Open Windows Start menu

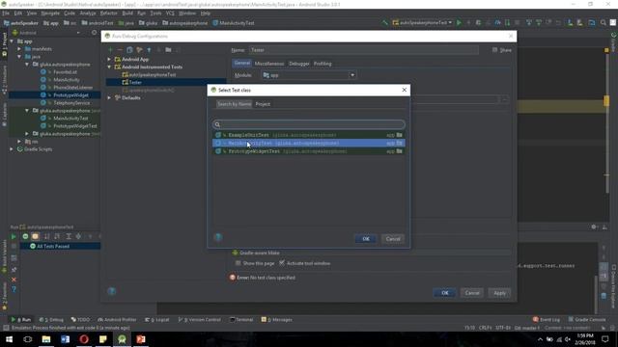point(9,339)
